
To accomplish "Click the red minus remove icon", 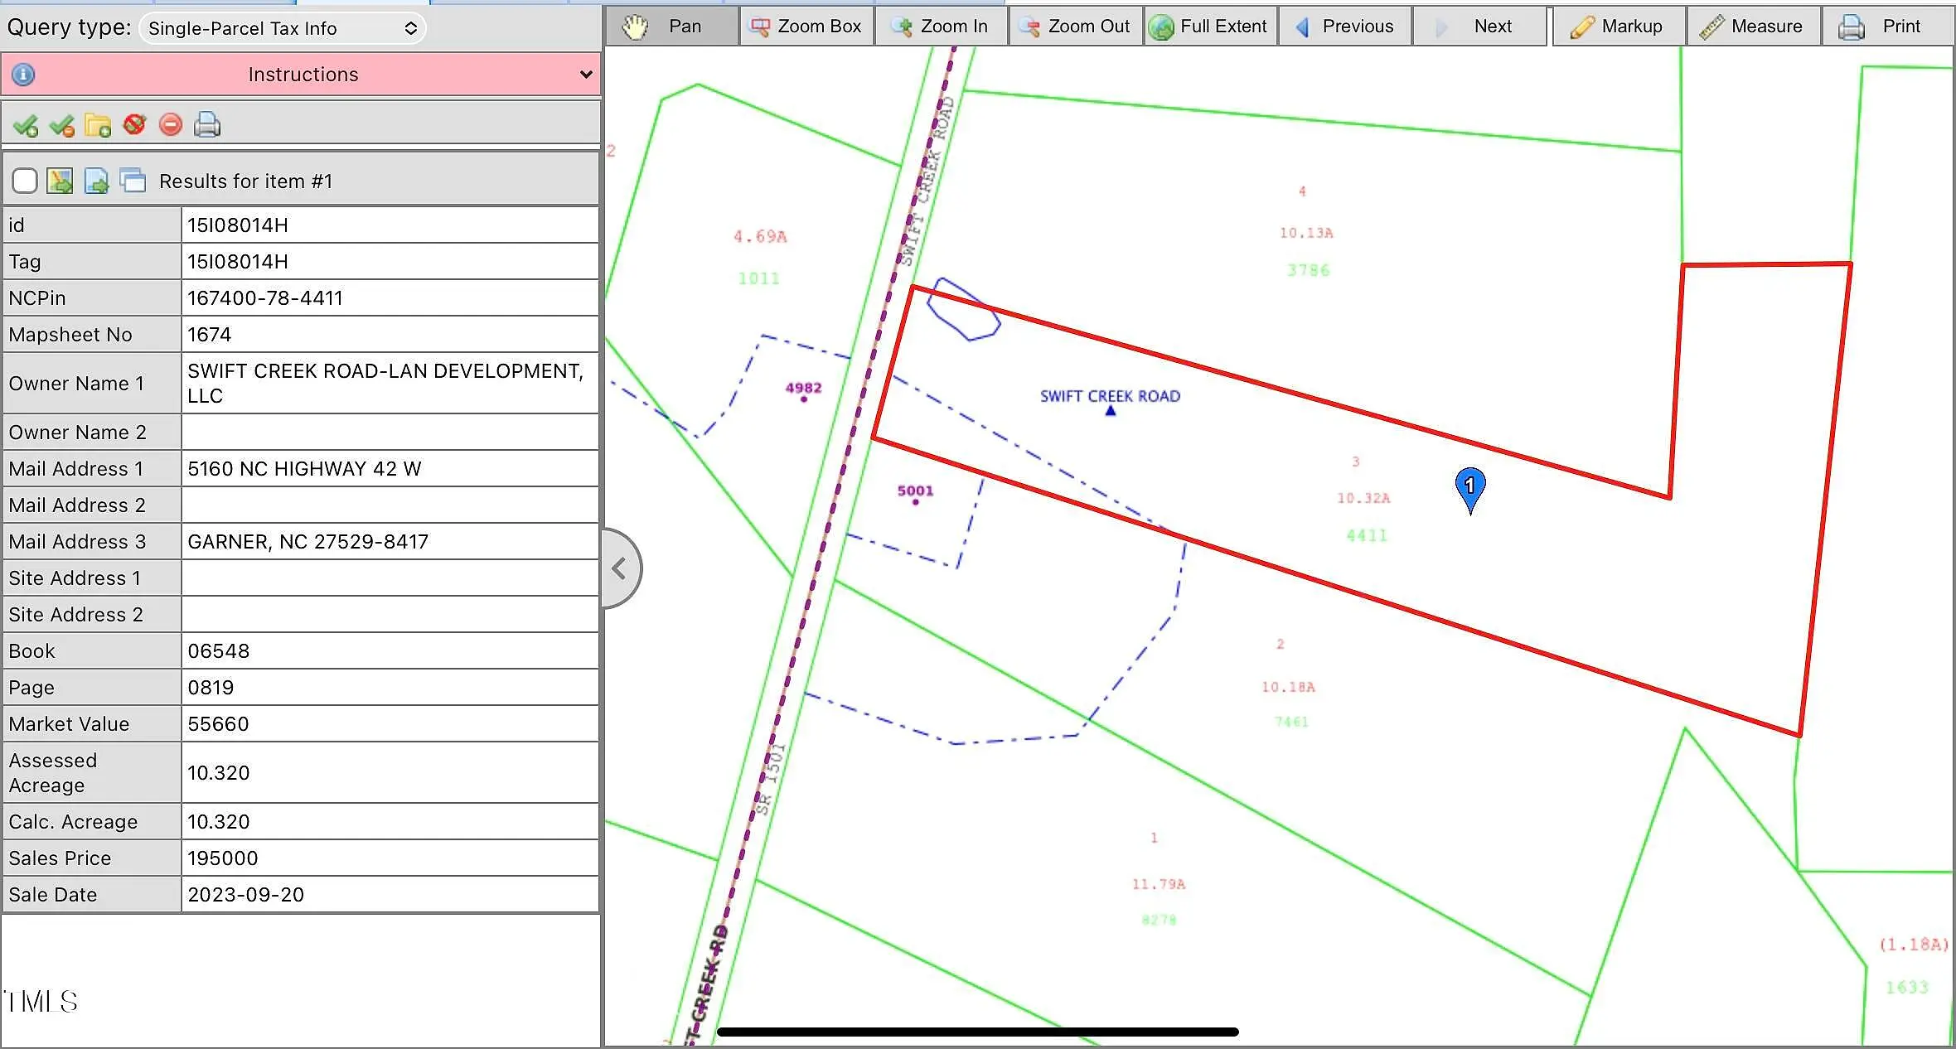I will (x=171, y=124).
